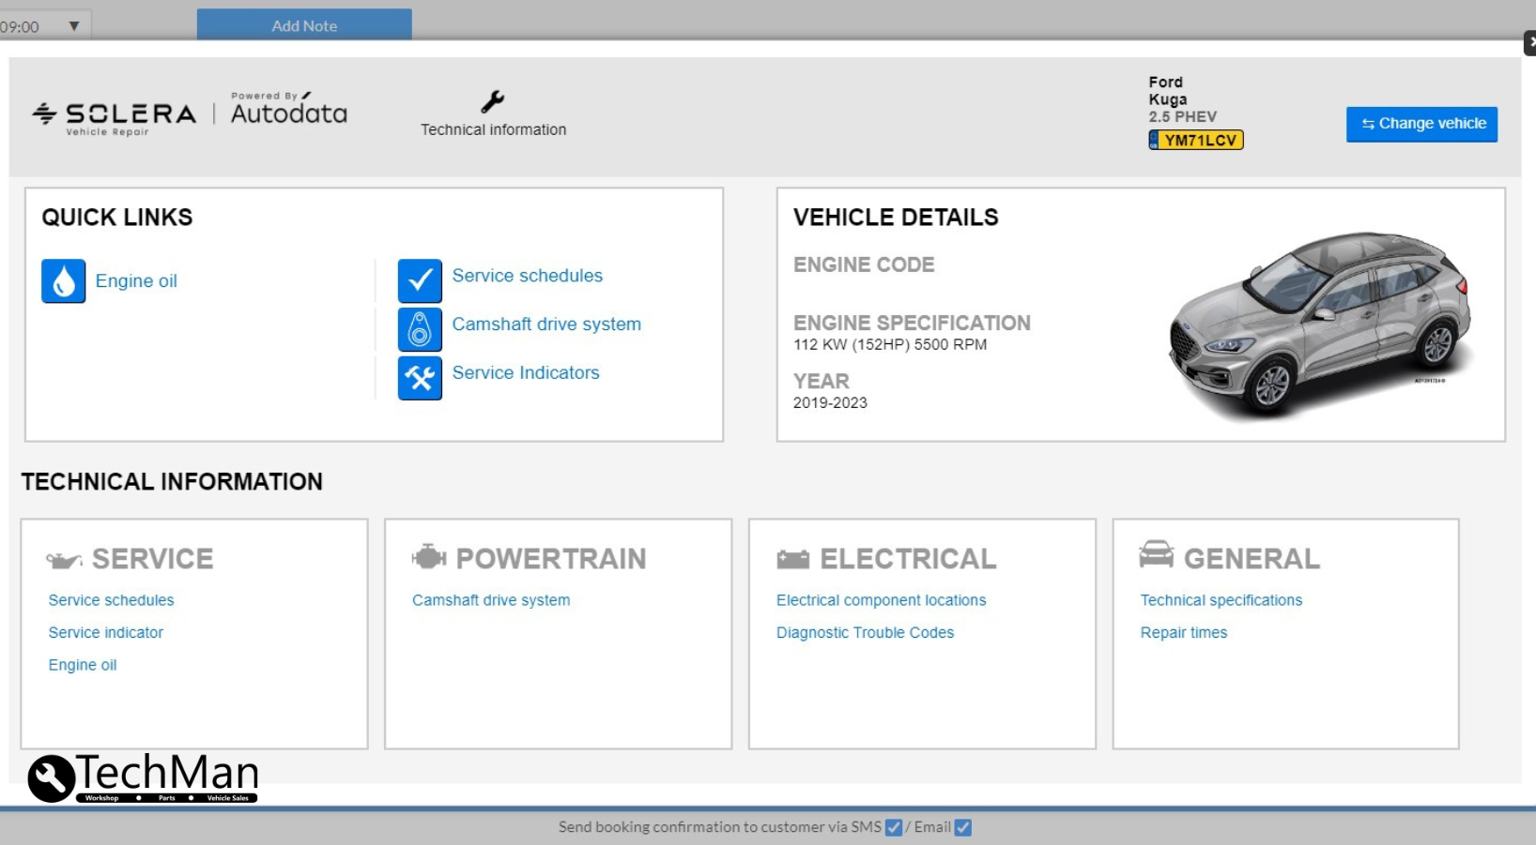The height and width of the screenshot is (845, 1536).
Task: Click the Service Indicators tools icon
Action: click(420, 378)
